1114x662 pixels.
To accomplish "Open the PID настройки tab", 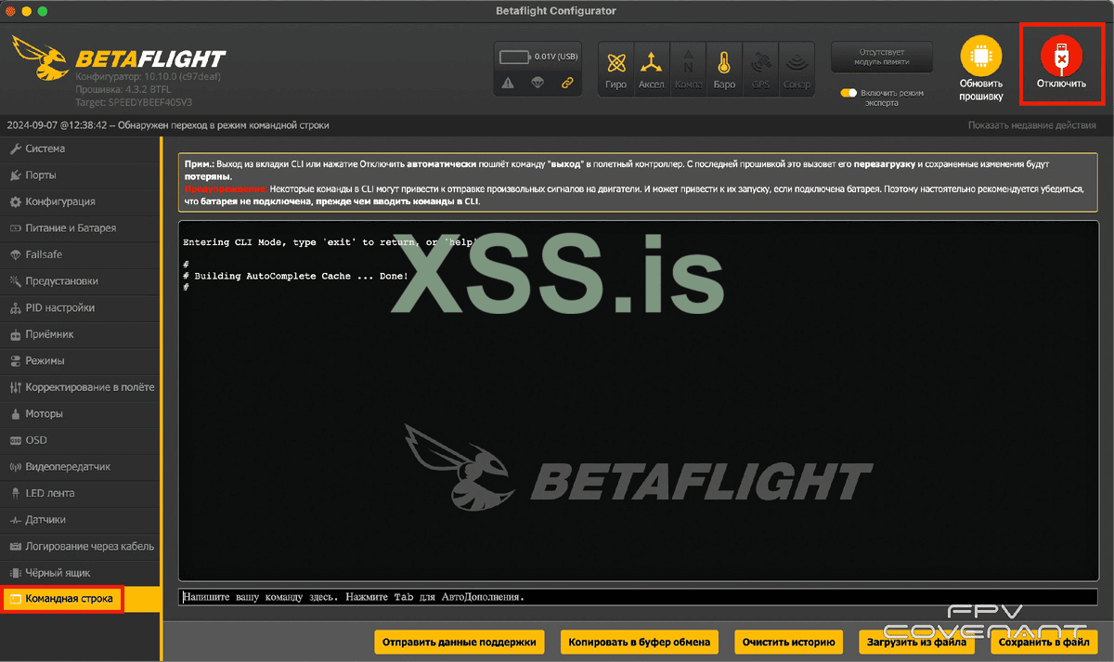I will click(81, 307).
